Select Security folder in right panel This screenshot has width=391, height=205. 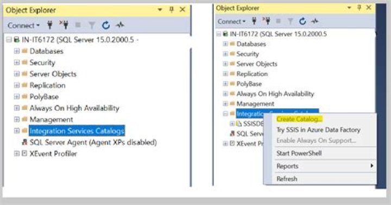248,54
